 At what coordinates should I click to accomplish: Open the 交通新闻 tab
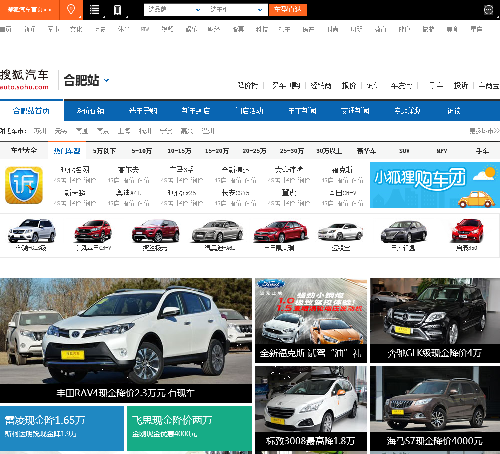pos(355,111)
